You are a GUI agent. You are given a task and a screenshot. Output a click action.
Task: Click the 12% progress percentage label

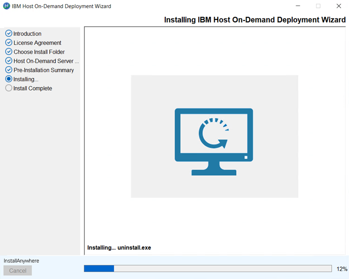[342, 269]
